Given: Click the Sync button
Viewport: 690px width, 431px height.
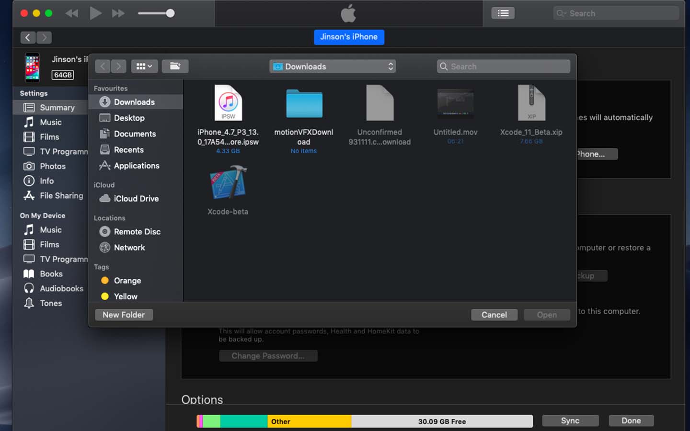Looking at the screenshot, I should [570, 420].
